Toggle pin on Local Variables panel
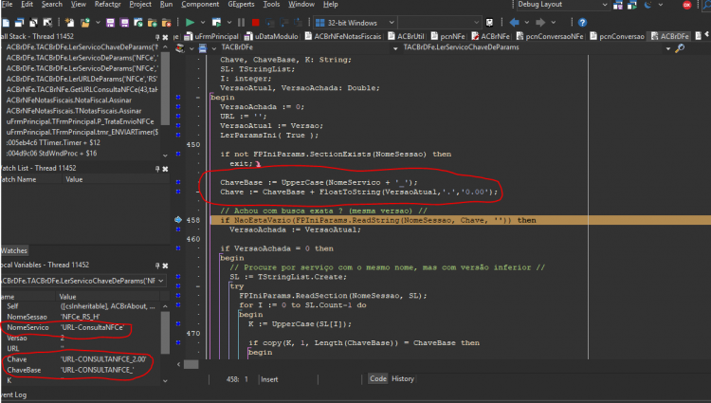The image size is (711, 403). pos(157,266)
